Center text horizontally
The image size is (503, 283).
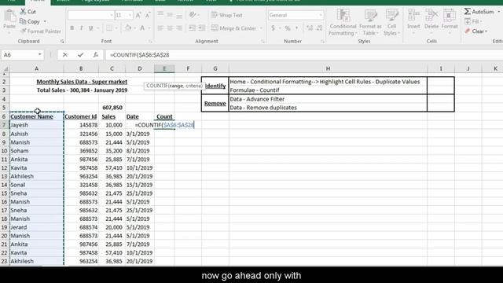pyautogui.click(x=170, y=28)
